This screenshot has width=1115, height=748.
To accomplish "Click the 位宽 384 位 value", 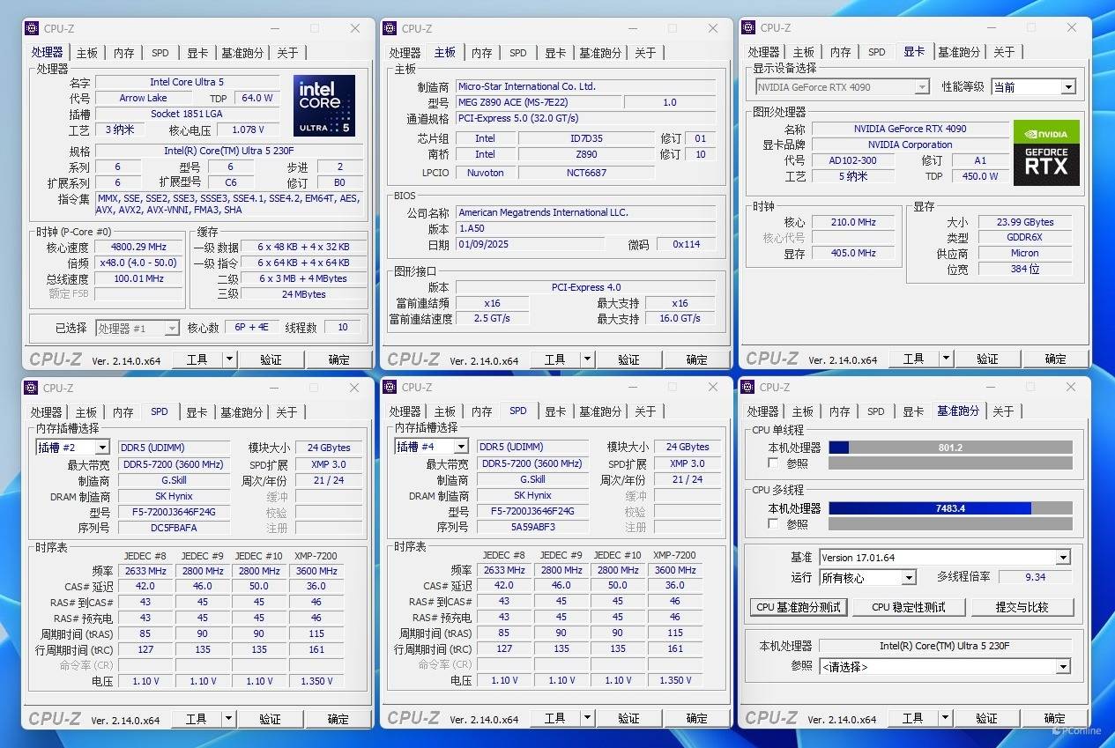I will coord(1025,269).
